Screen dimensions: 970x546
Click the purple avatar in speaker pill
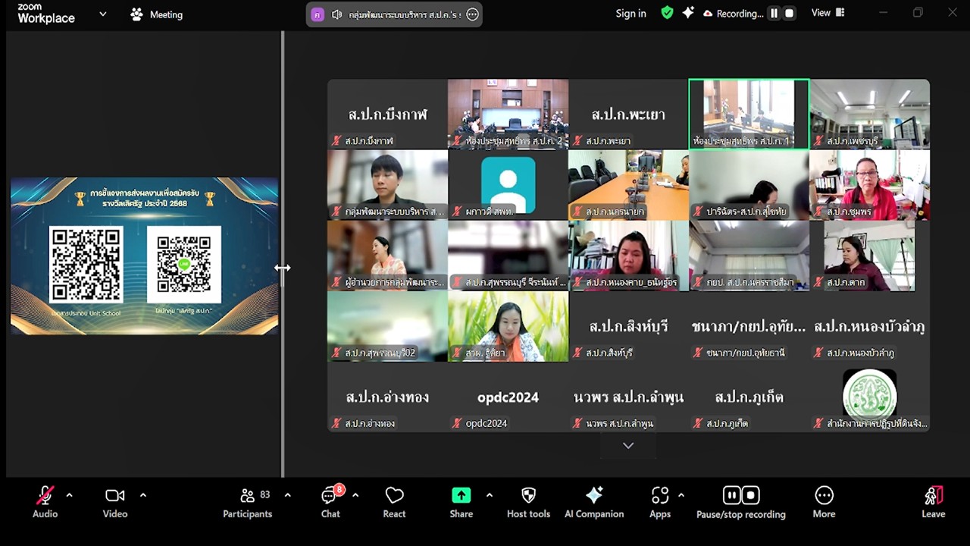(317, 14)
